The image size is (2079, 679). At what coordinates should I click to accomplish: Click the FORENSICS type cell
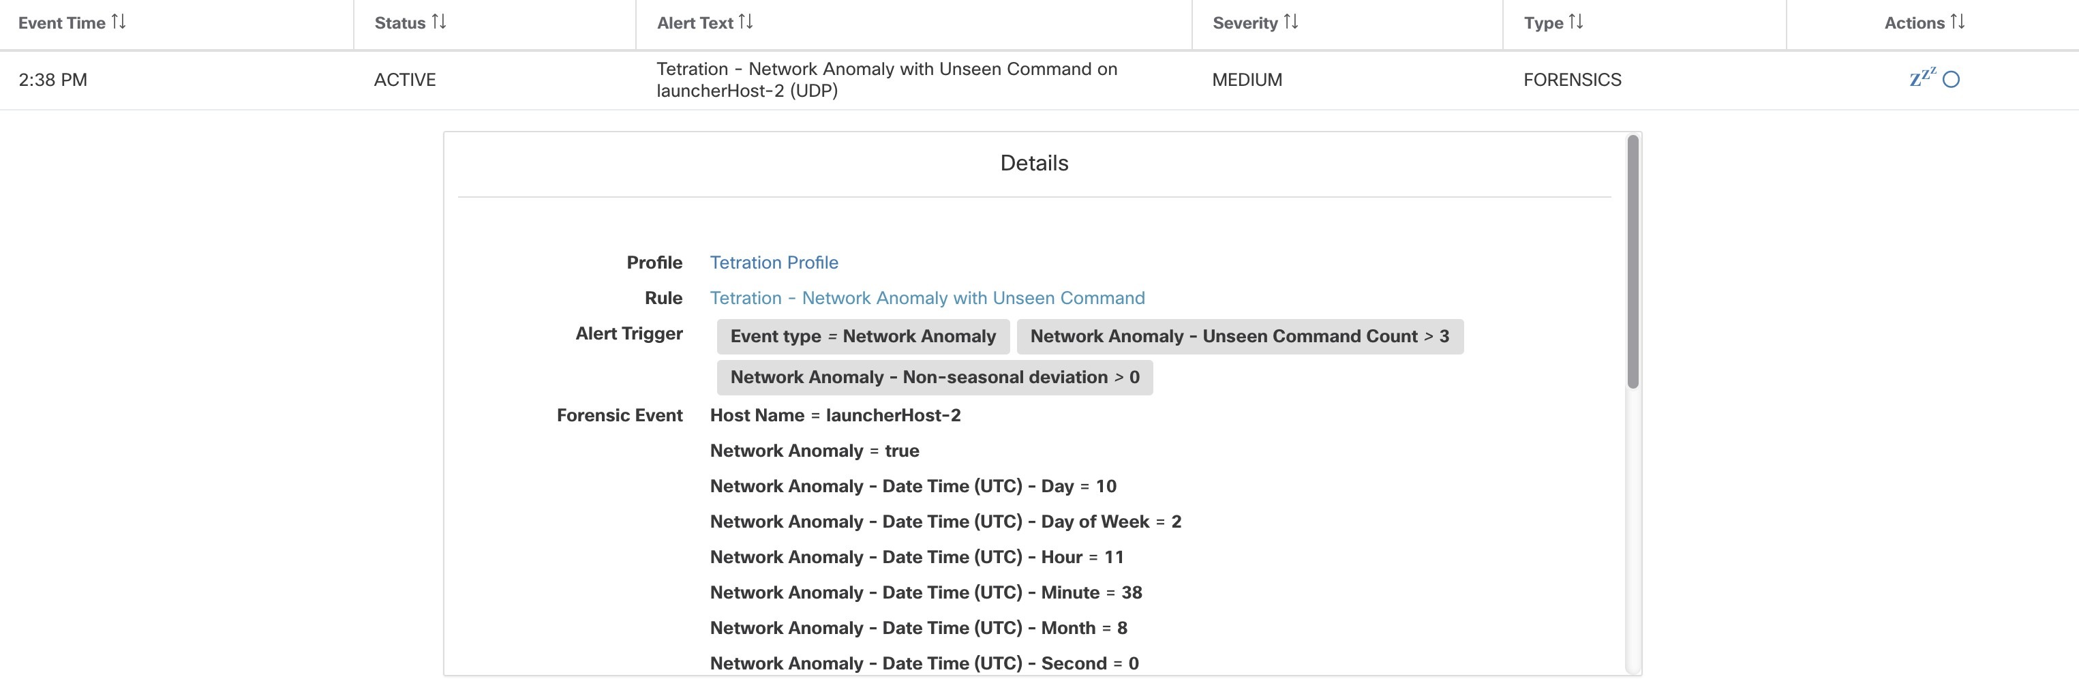(1570, 80)
